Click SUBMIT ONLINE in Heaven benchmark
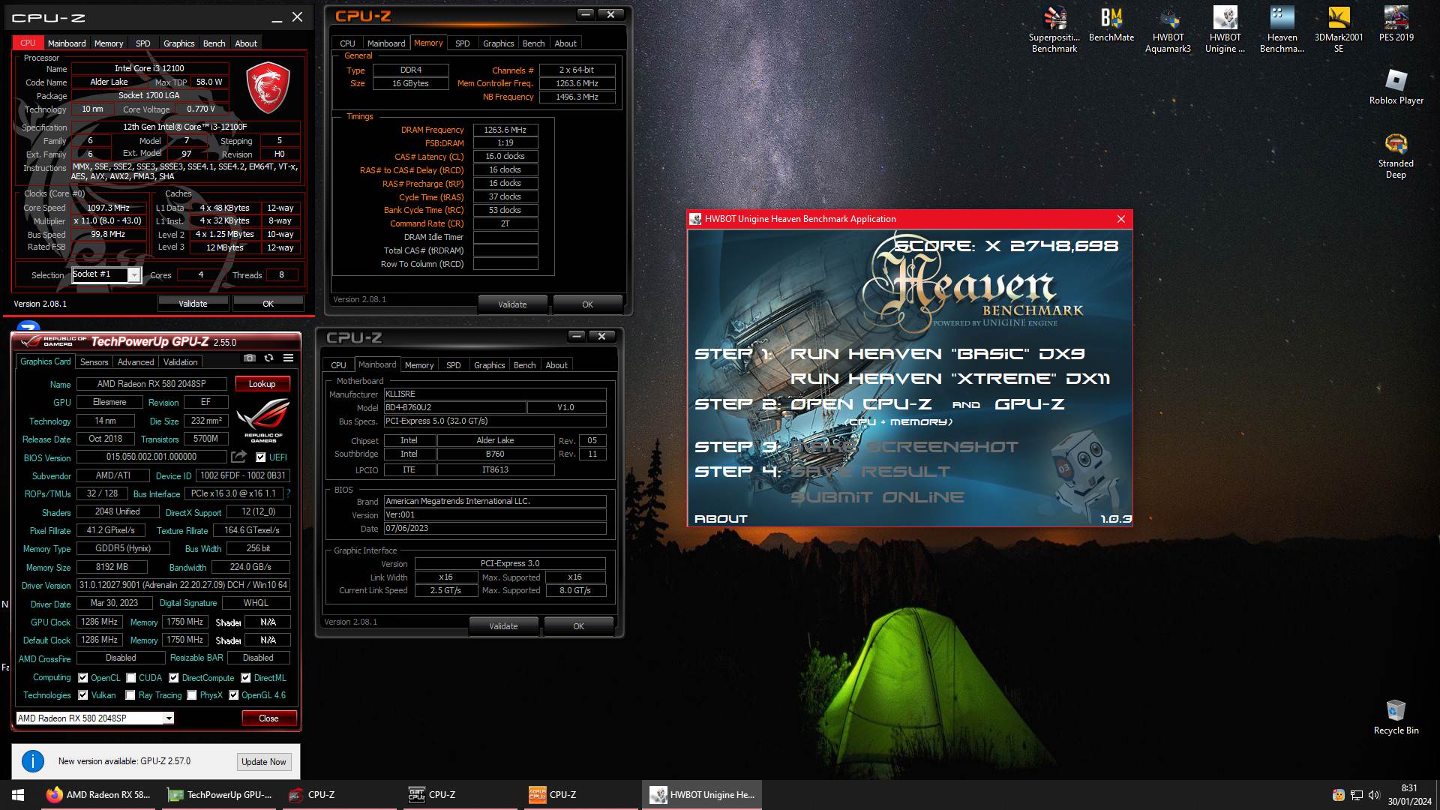1440x810 pixels. pos(877,497)
